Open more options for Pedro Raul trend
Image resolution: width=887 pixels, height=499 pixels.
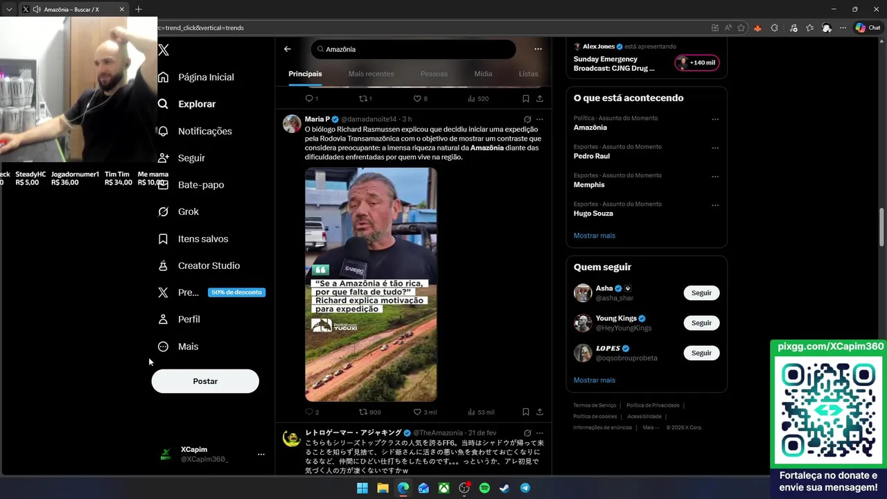click(715, 148)
